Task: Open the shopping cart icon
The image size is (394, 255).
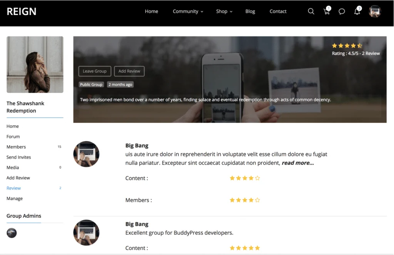Action: (x=327, y=10)
